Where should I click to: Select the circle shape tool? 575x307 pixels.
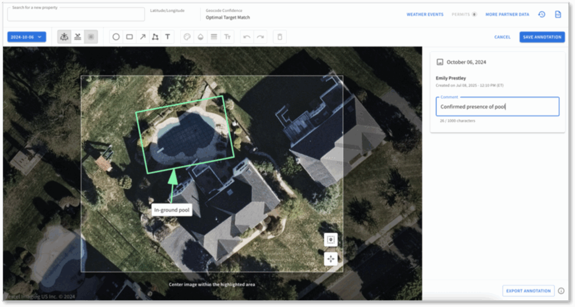click(x=116, y=37)
